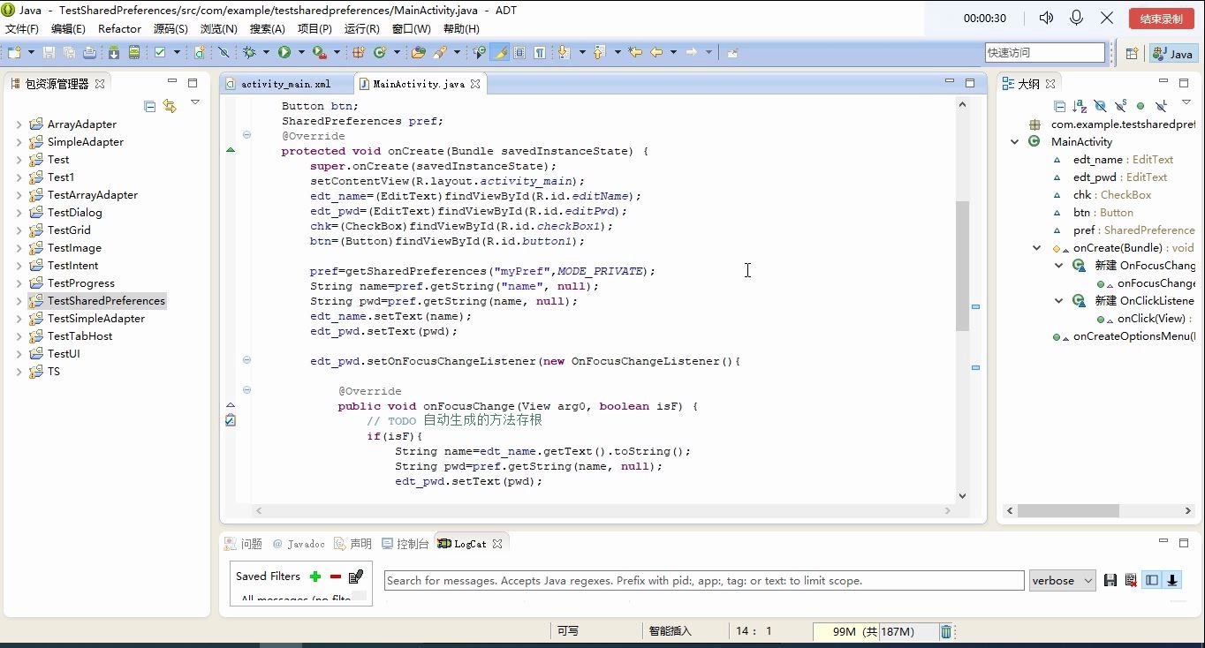Launch the Debug tool from the toolbar
The width and height of the screenshot is (1205, 648).
(x=250, y=52)
